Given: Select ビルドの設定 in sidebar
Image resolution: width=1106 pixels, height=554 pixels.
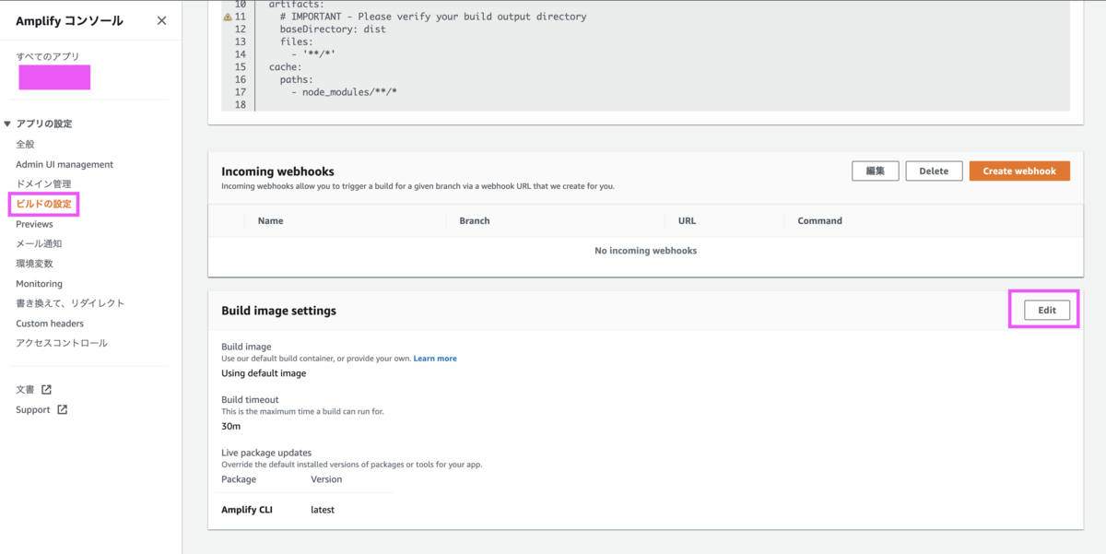Looking at the screenshot, I should click(x=43, y=204).
